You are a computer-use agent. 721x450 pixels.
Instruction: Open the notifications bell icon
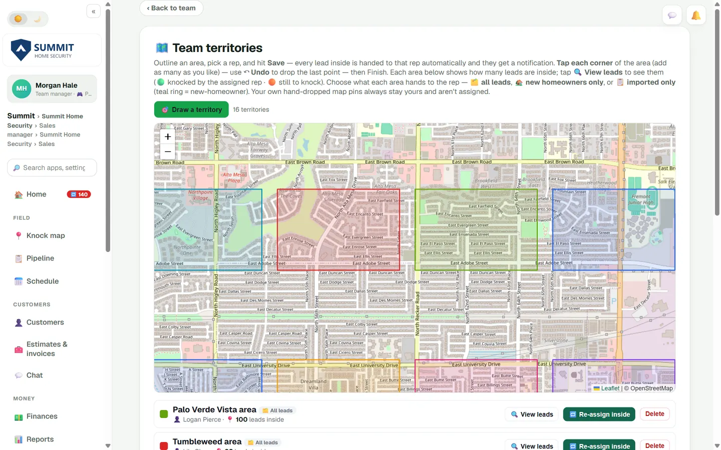[x=696, y=15]
